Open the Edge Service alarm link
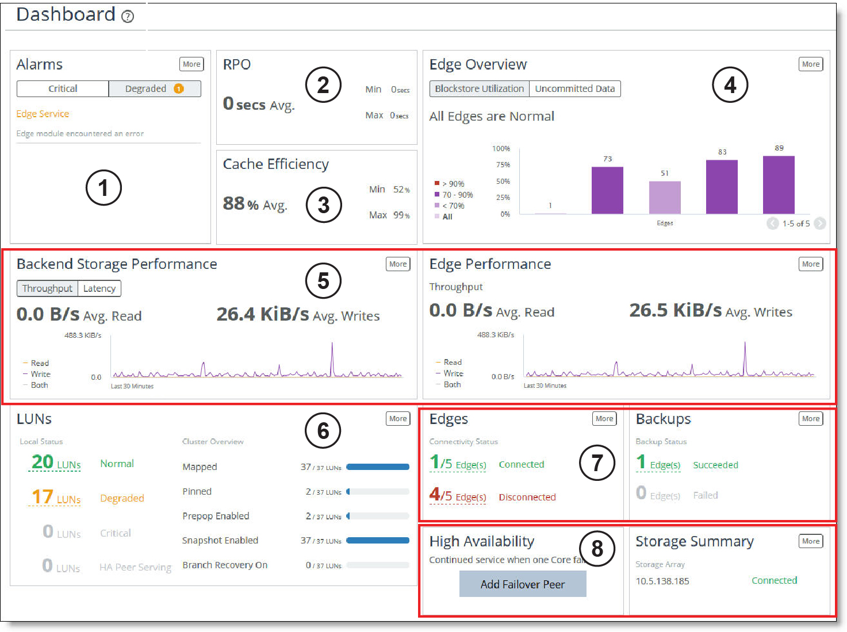The width and height of the screenshot is (847, 632). click(x=43, y=114)
